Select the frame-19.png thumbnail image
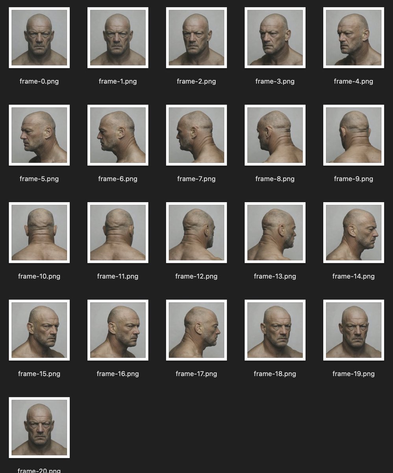Image resolution: width=393 pixels, height=473 pixels. [354, 330]
